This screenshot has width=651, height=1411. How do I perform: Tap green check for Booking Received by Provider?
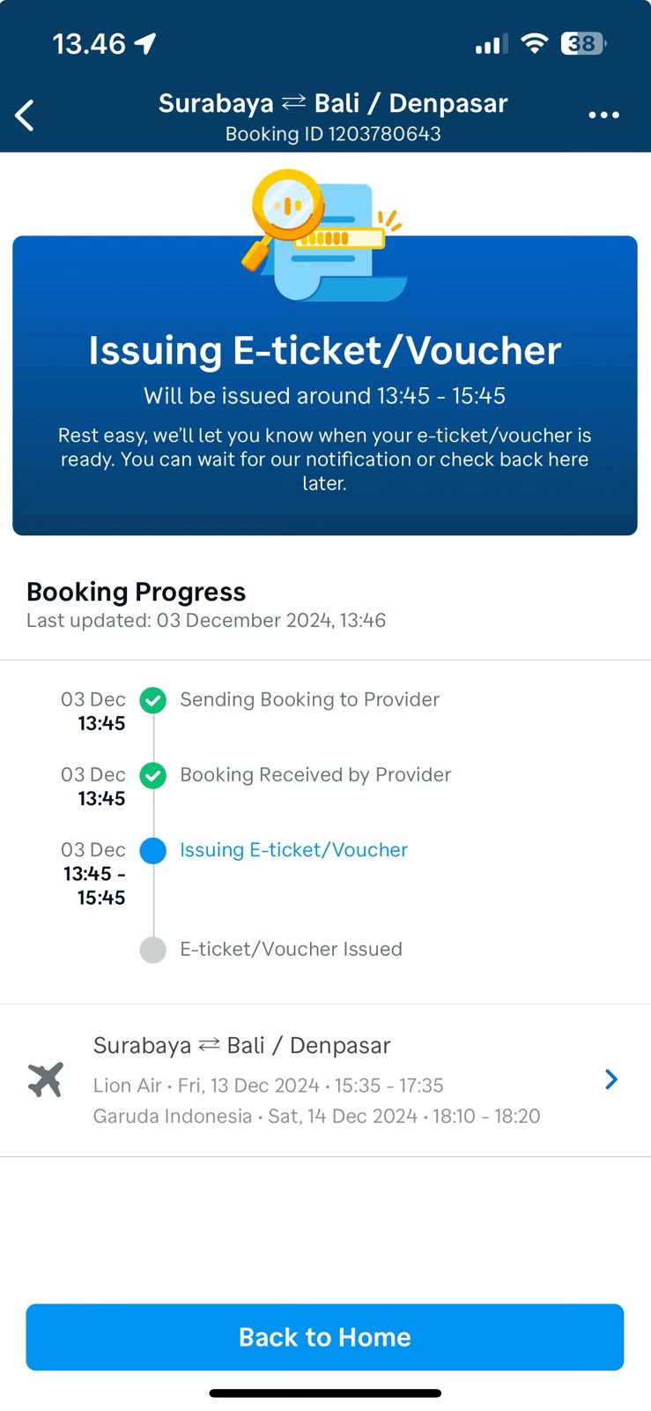[153, 775]
